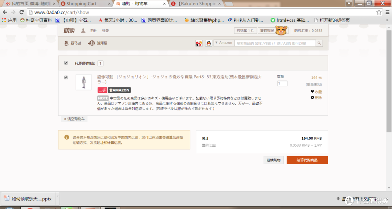The width and height of the screenshot is (392, 209).
Task: Open the 打开新的标签页 bookmark
Action: pos(332,20)
